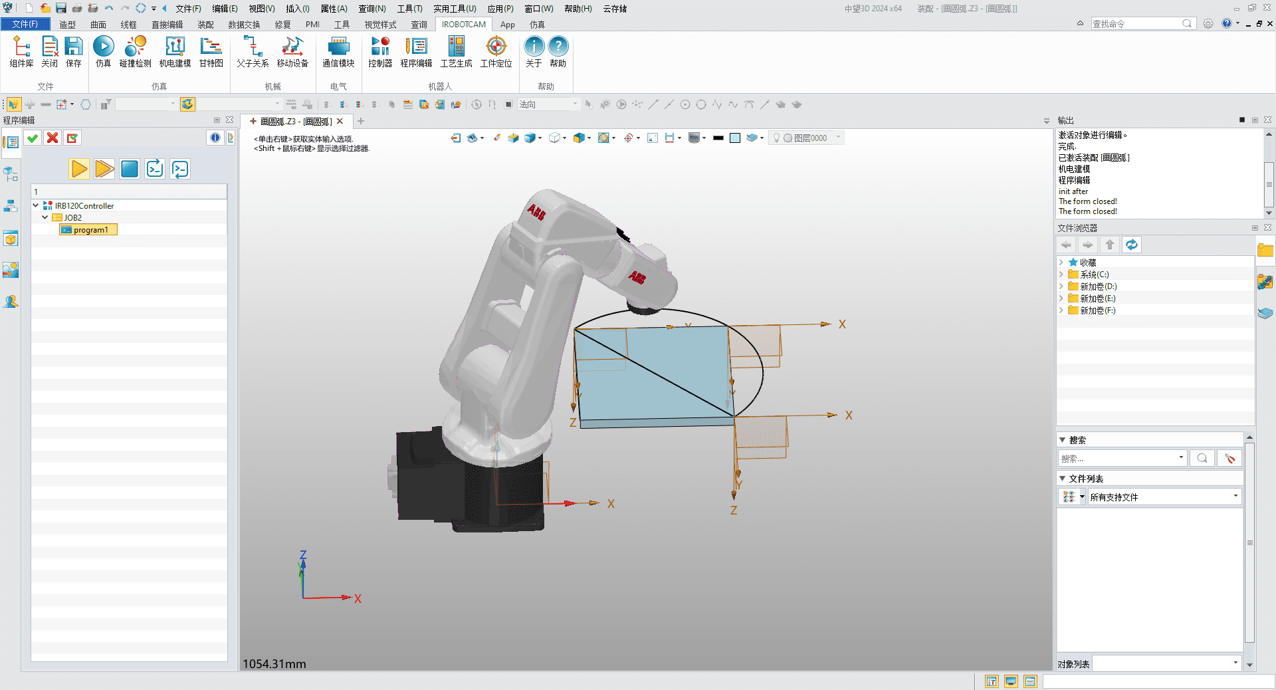This screenshot has height=690, width=1276.
Task: Open 父子关系 parent-child tool
Action: (253, 52)
